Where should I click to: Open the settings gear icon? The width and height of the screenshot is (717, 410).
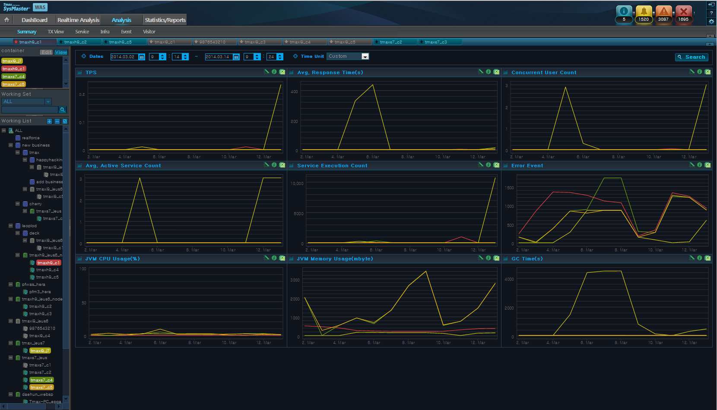(x=711, y=22)
